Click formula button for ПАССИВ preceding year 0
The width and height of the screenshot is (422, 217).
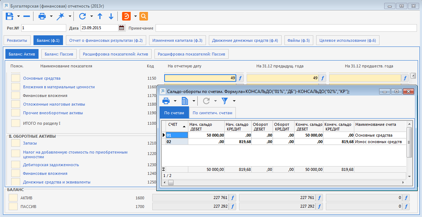[x=406, y=207]
